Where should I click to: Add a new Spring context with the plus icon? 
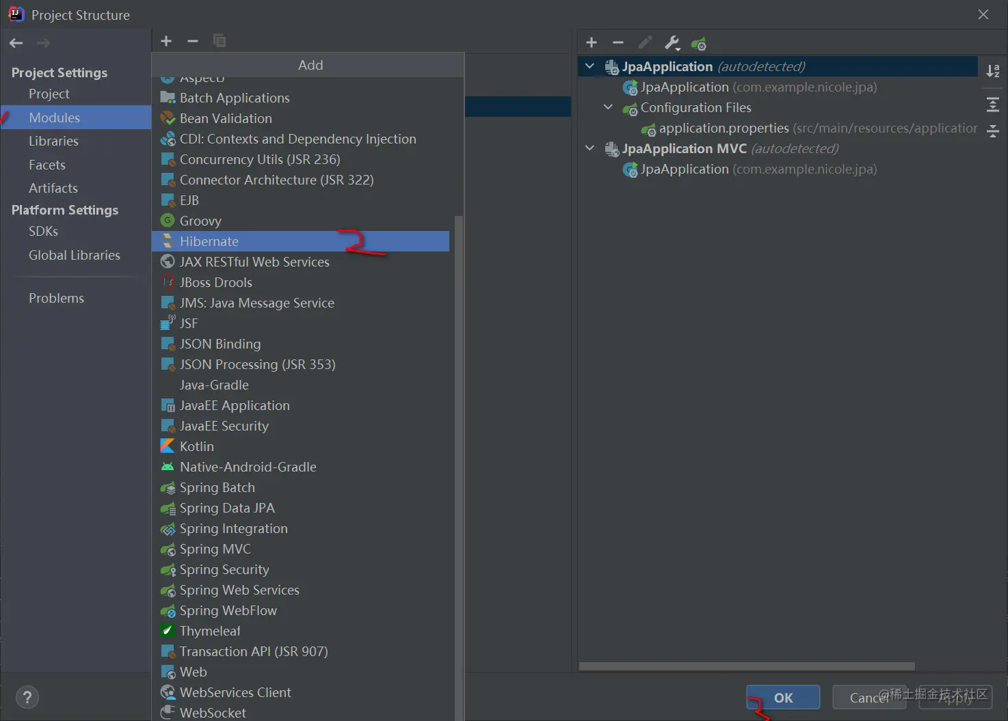point(592,43)
